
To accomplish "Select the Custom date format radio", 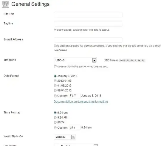I will click(55, 96).
